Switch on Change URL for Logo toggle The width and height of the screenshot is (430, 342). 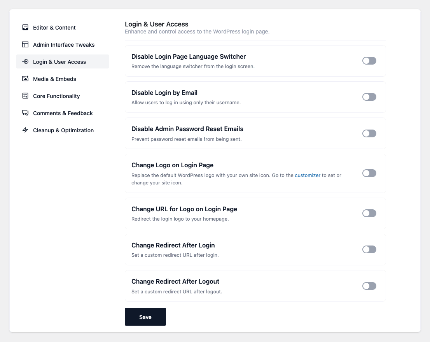pos(369,213)
